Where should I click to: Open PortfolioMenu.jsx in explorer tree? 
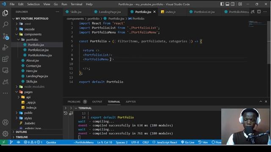click(x=40, y=55)
